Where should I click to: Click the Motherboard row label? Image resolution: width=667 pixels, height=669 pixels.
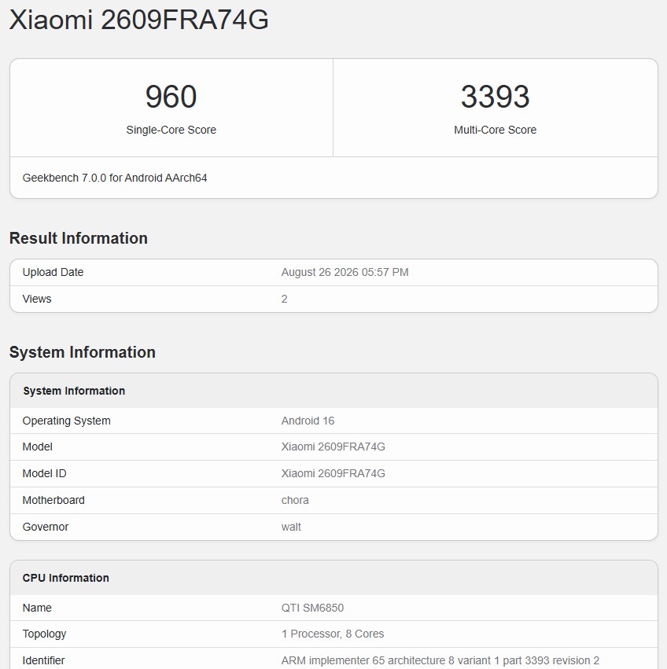click(x=53, y=500)
